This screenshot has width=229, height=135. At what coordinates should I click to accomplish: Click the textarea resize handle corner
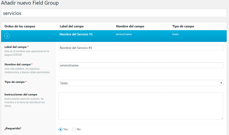tap(222, 118)
